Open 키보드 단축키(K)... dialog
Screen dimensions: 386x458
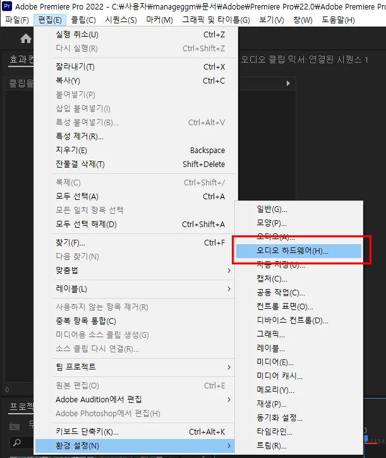click(x=135, y=431)
